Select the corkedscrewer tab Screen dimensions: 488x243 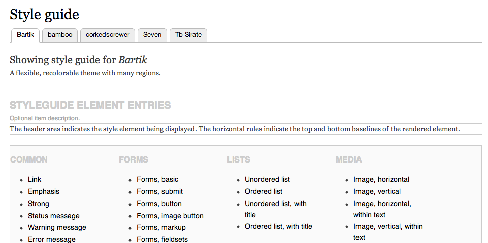tap(108, 35)
